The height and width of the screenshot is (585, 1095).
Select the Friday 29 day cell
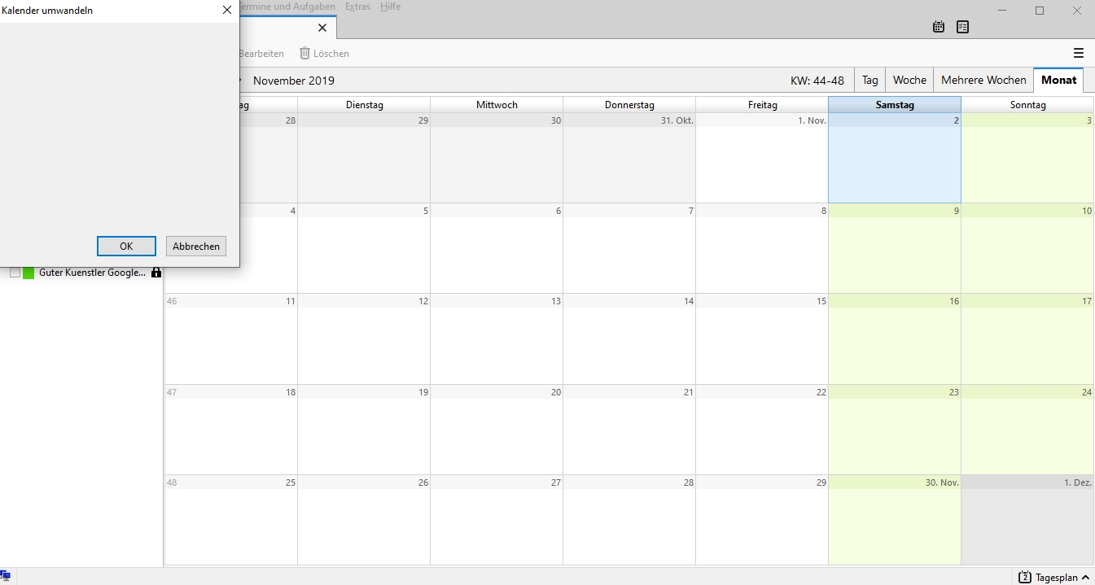[762, 520]
